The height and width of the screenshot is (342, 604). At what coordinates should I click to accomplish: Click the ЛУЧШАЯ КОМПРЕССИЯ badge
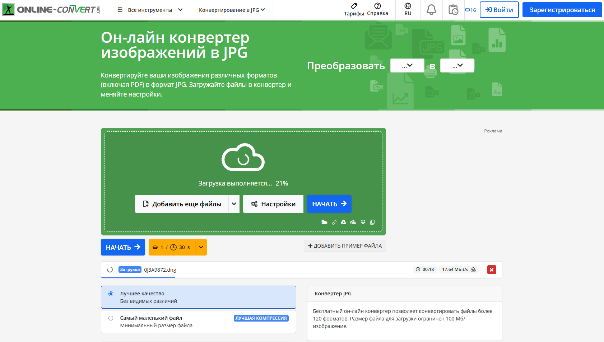click(x=261, y=318)
